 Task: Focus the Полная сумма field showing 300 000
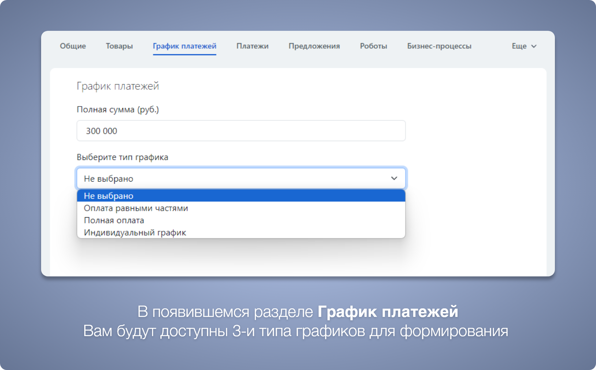click(241, 131)
